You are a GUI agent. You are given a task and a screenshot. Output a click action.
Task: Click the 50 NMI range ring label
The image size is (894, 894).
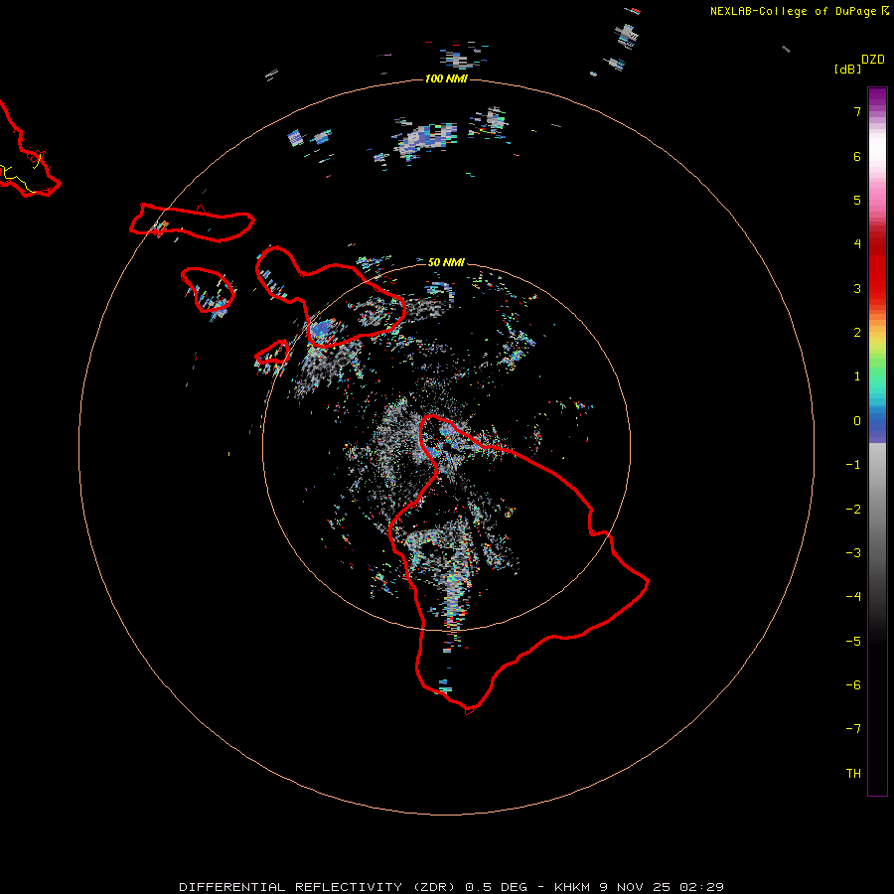tap(446, 262)
